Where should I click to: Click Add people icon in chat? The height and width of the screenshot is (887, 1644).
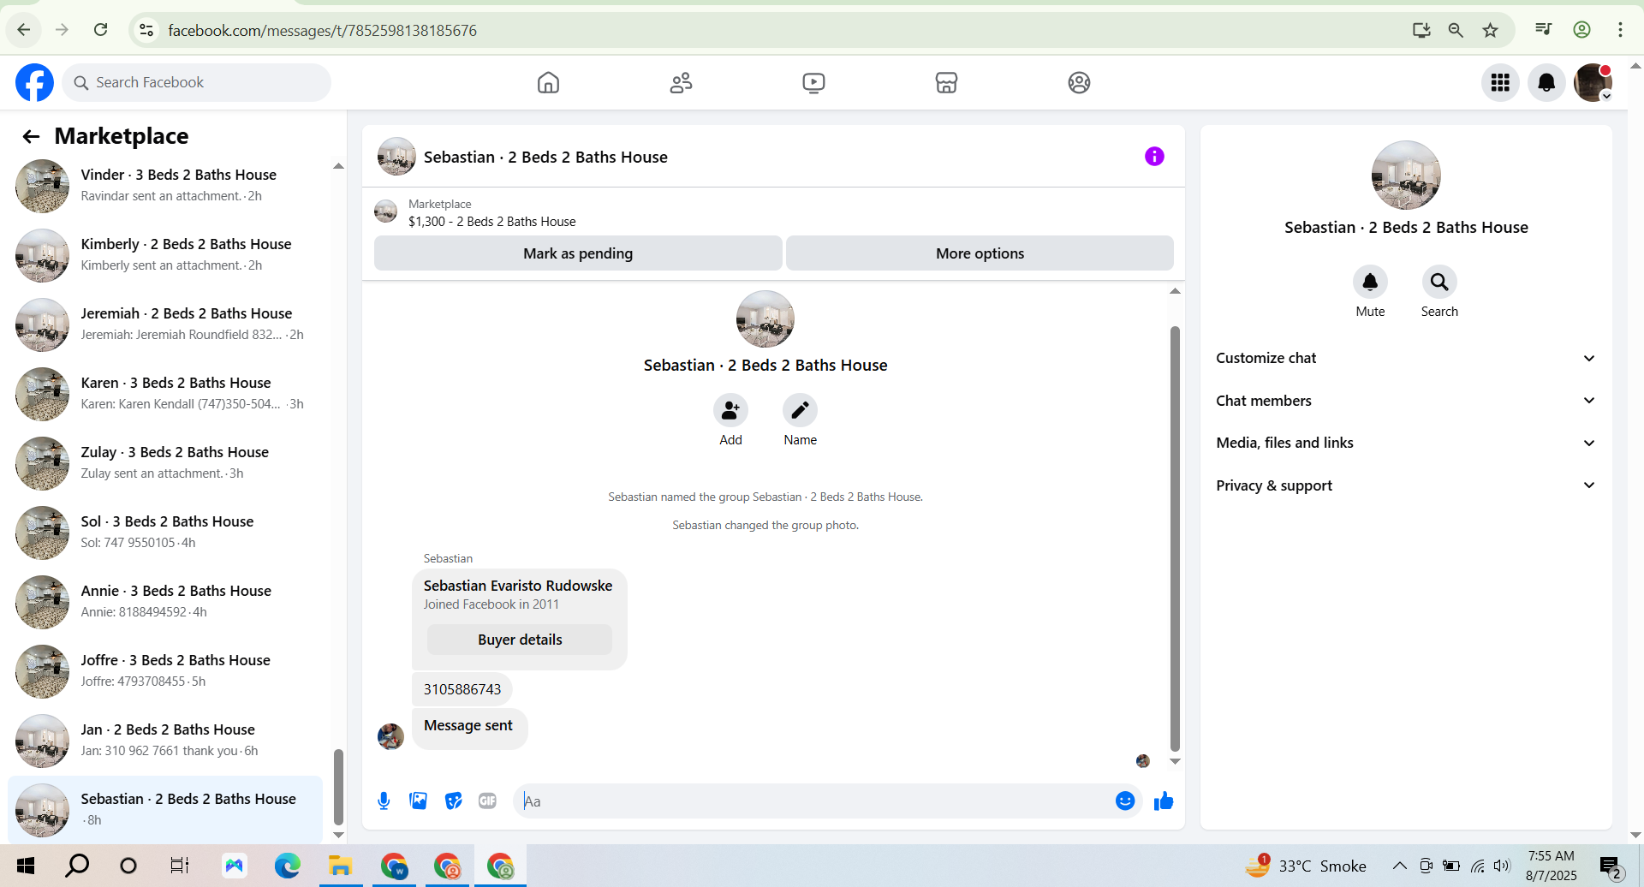[730, 410]
